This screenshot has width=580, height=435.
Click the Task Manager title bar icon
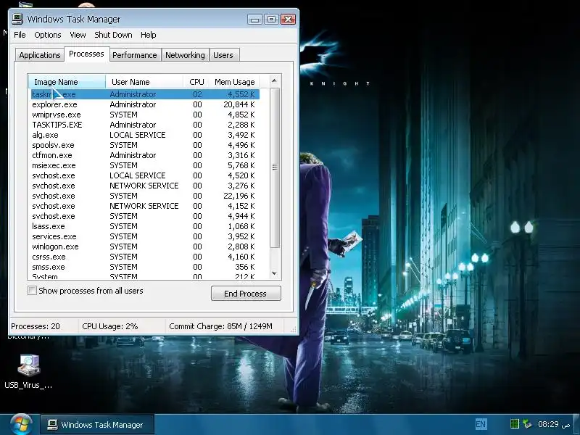pyautogui.click(x=17, y=19)
